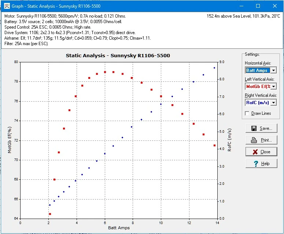This screenshot has width=284, height=234.
Task: Click the MotGb Ef(%) left axis label
Action: tap(10, 140)
